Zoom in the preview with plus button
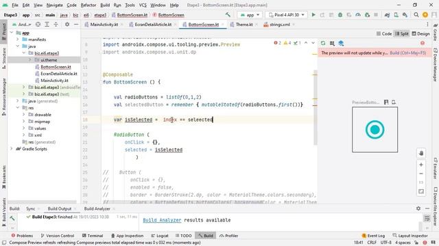 [x=421, y=165]
